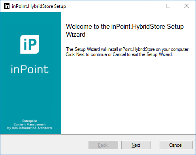Click the grayed-out Back button
The height and width of the screenshot is (155, 196).
pos(103,145)
